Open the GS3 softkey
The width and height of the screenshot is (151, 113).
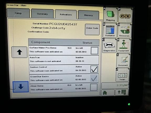(125, 16)
